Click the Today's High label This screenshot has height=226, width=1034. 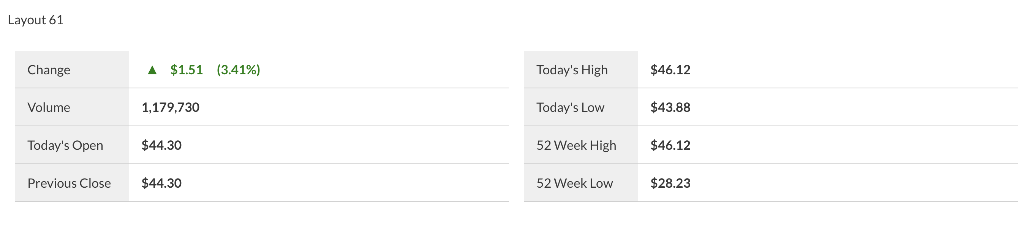point(572,70)
